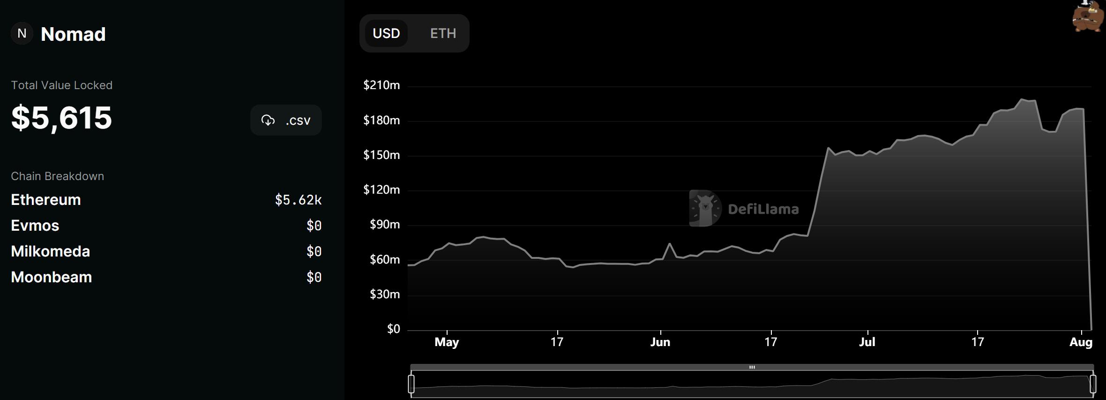Download the .csv data file
The height and width of the screenshot is (400, 1106).
coord(286,121)
